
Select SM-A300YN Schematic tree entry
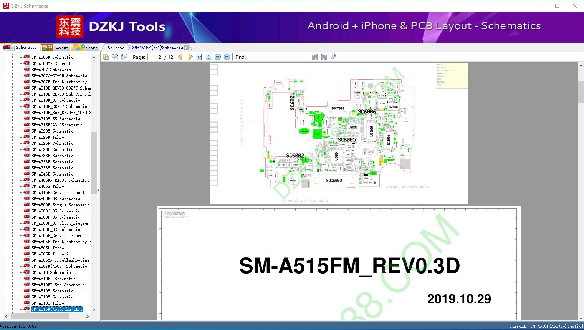pos(53,63)
